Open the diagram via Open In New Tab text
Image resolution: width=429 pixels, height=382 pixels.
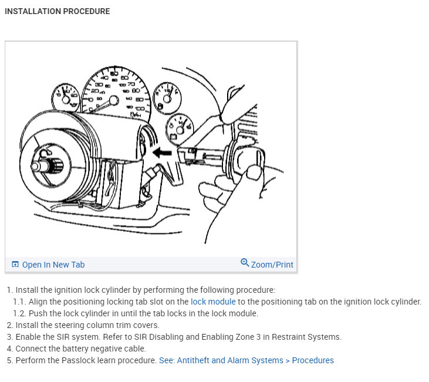pyautogui.click(x=53, y=265)
